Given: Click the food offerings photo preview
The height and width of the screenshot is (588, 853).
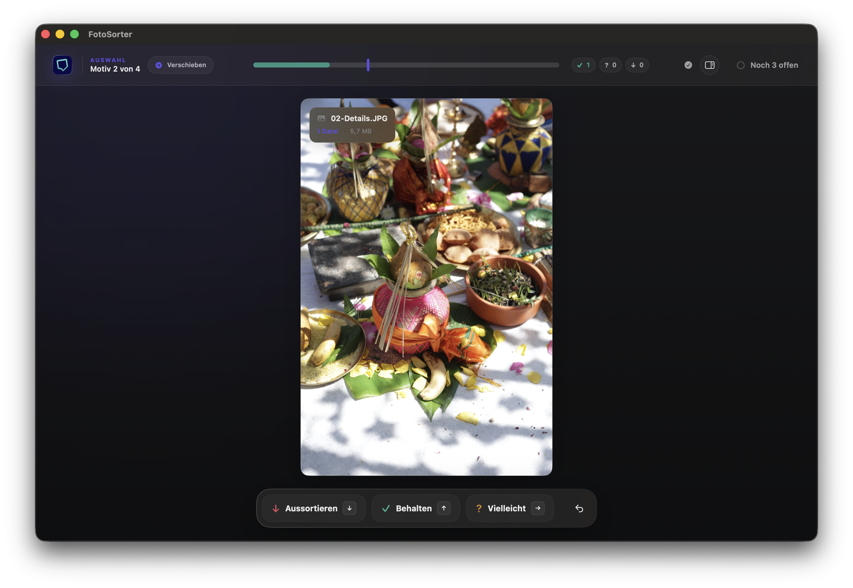Looking at the screenshot, I should [426, 287].
